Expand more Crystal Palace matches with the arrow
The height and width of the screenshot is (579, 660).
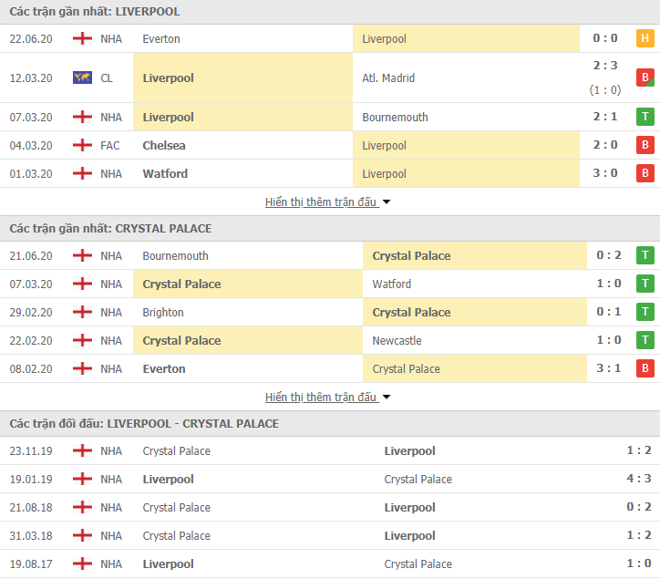tap(387, 398)
